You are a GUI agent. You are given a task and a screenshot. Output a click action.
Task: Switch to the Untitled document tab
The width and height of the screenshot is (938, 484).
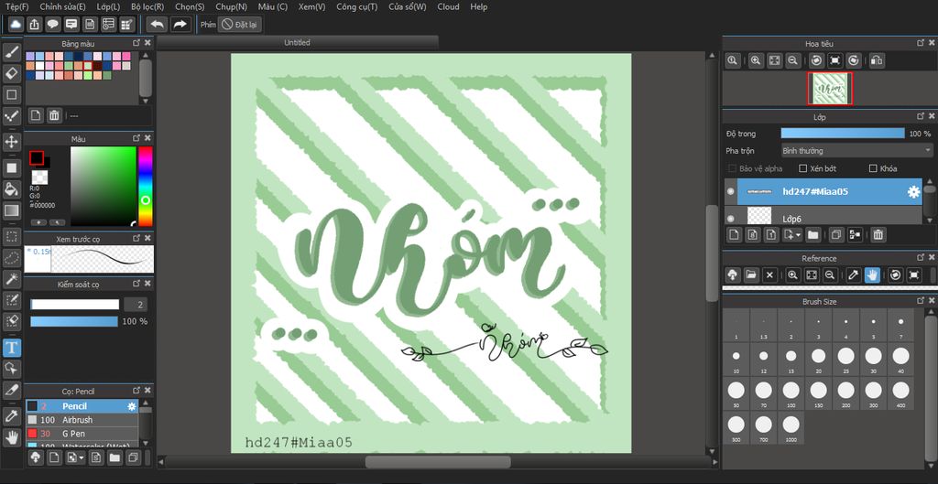(298, 42)
